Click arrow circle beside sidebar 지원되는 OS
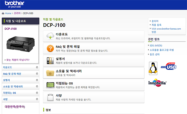187x114 pixels. (37, 93)
